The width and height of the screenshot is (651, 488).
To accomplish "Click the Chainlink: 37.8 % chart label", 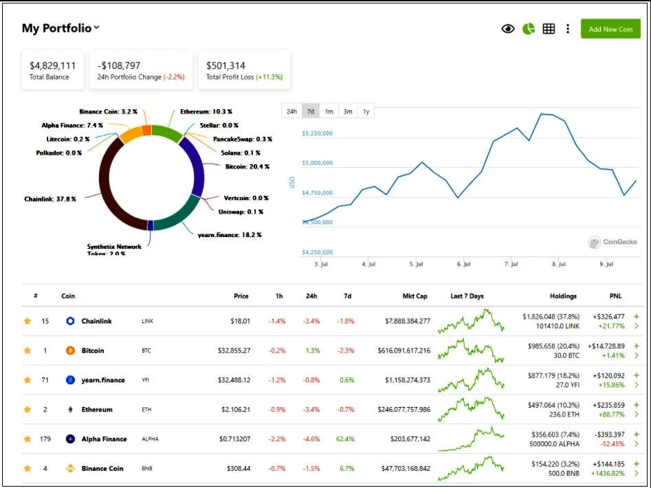I will point(50,199).
